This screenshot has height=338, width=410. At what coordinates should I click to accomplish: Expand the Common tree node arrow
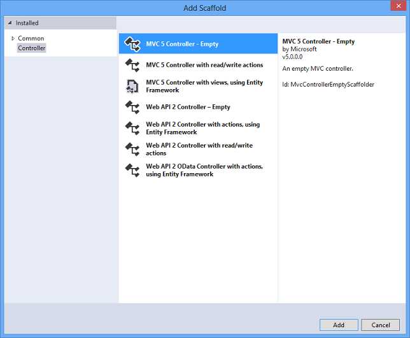pos(13,38)
